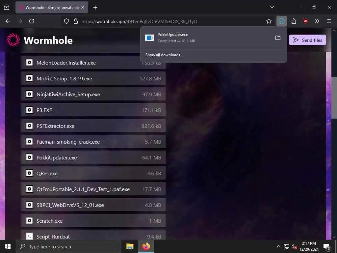The width and height of the screenshot is (337, 253).
Task: Click the QRes.exe file icon
Action: (29, 173)
